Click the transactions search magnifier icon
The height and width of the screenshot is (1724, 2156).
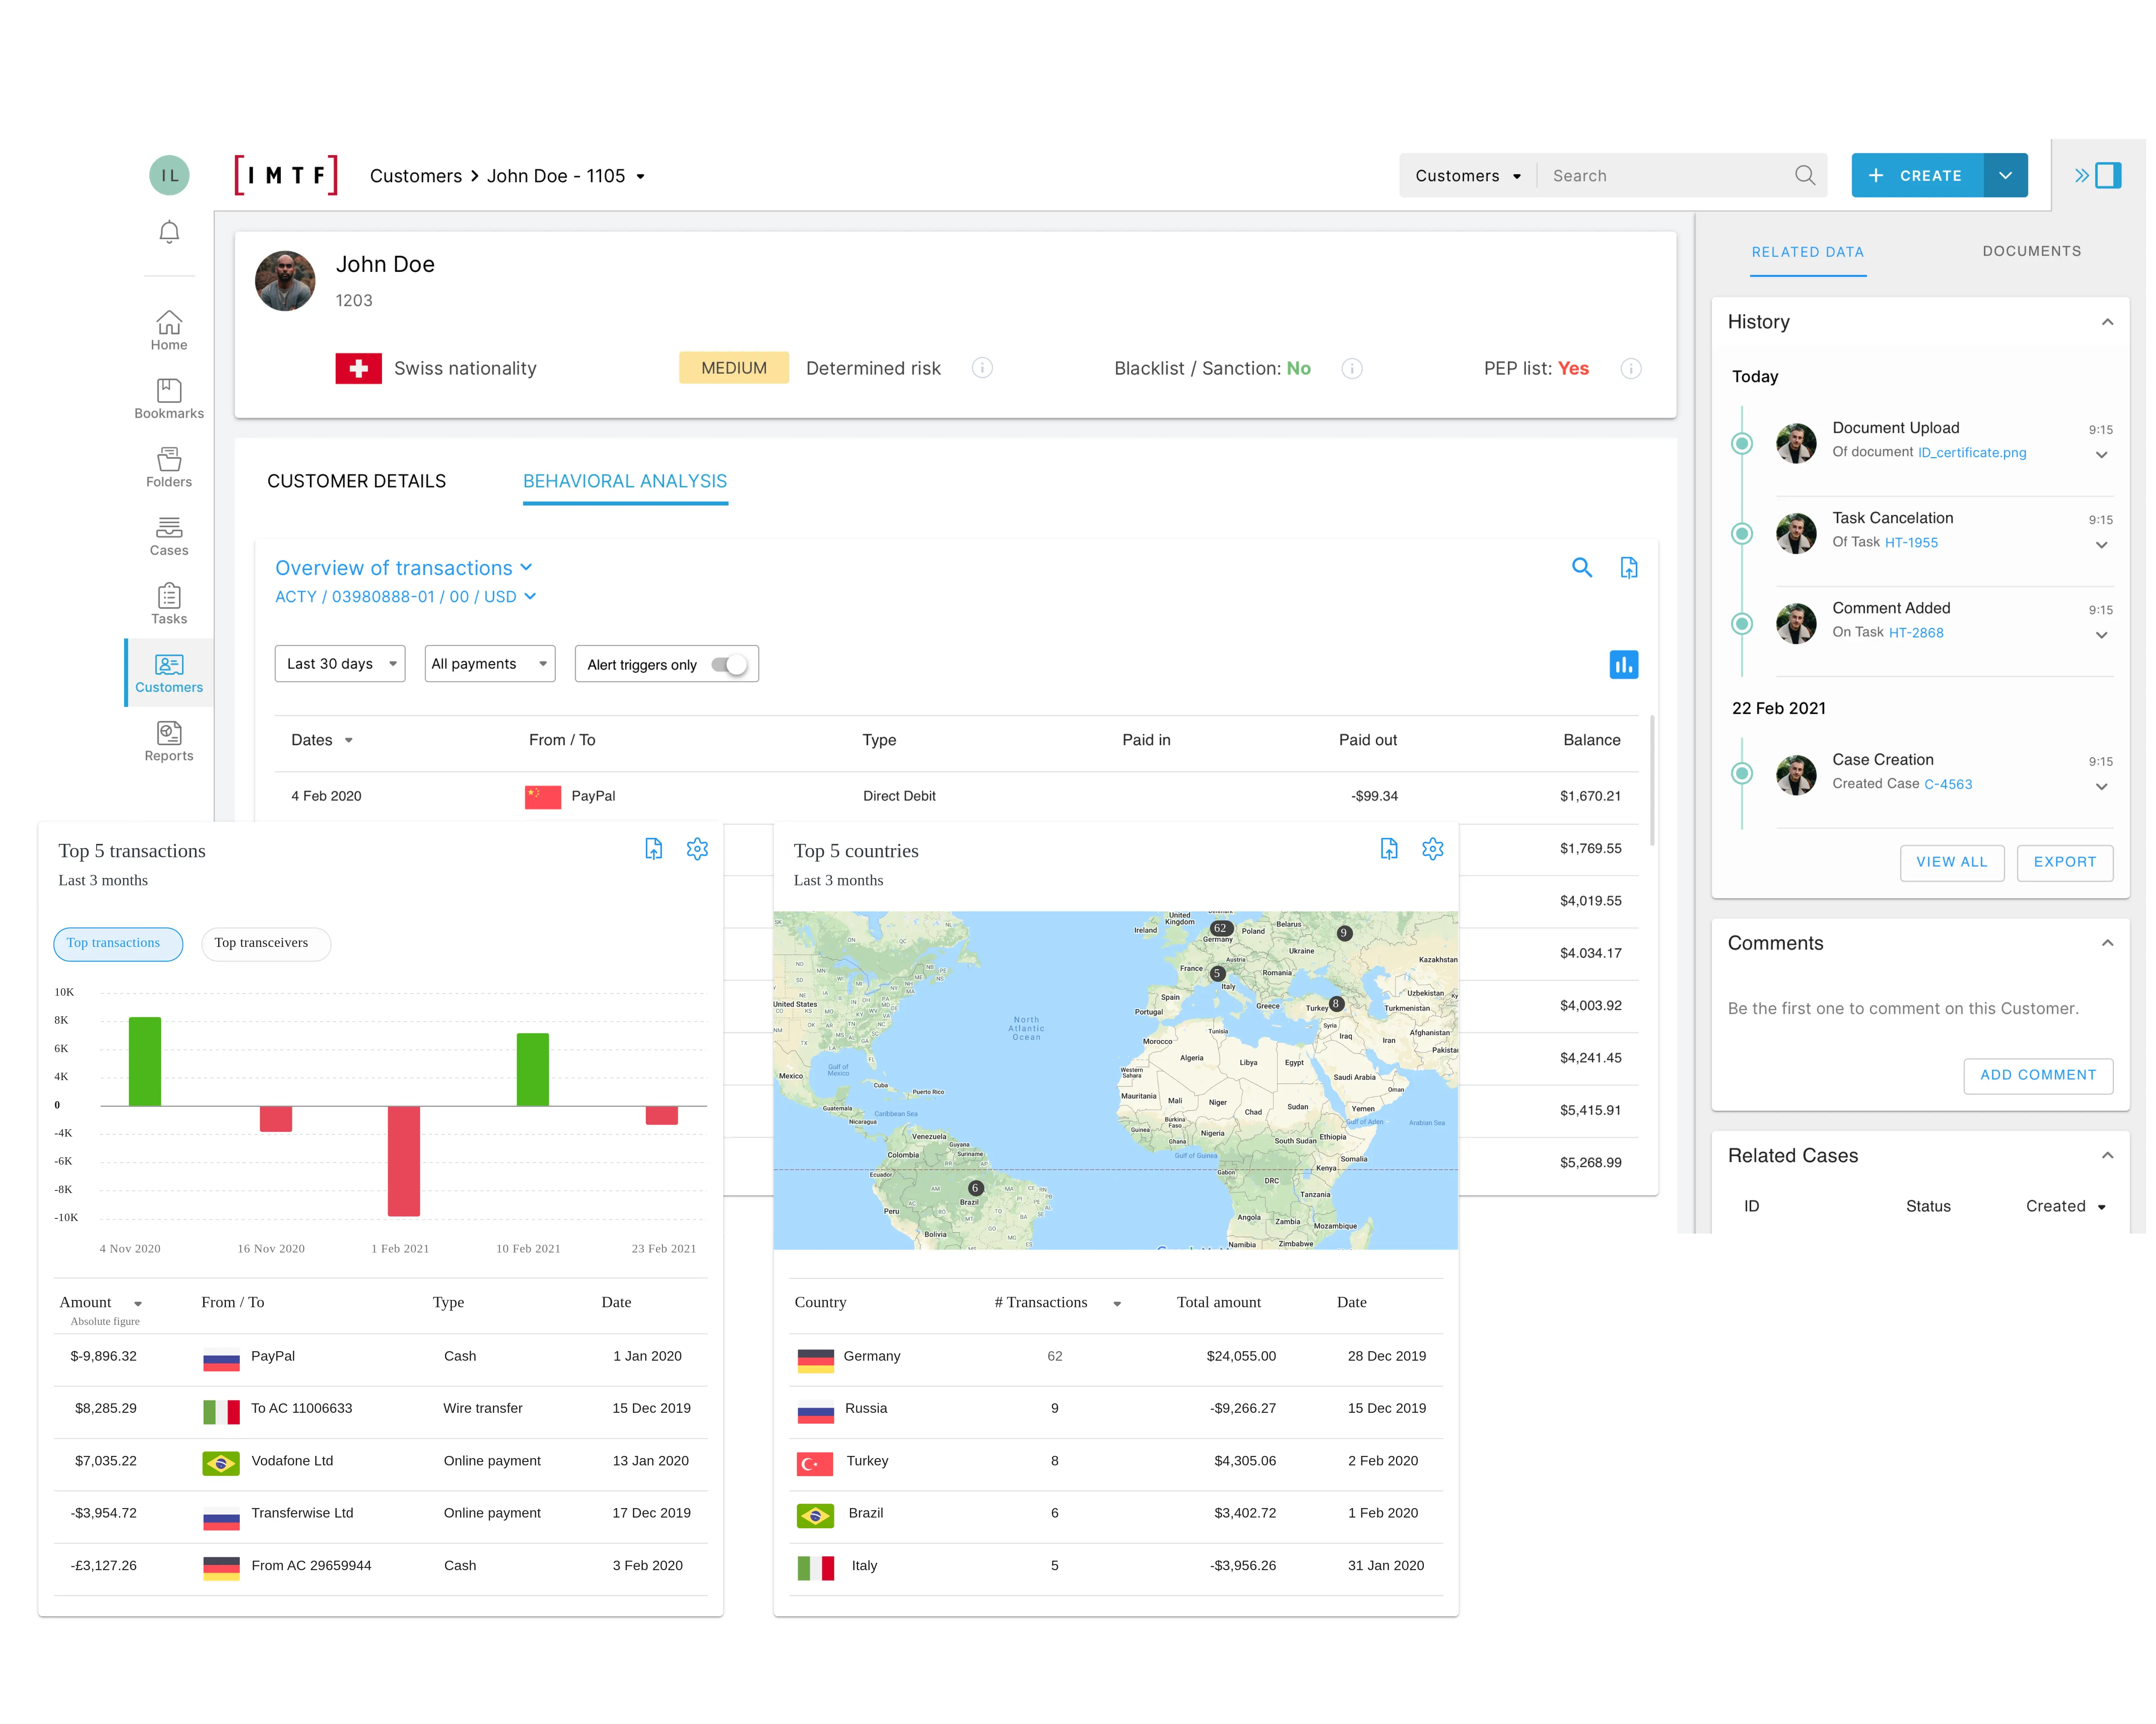point(1581,568)
